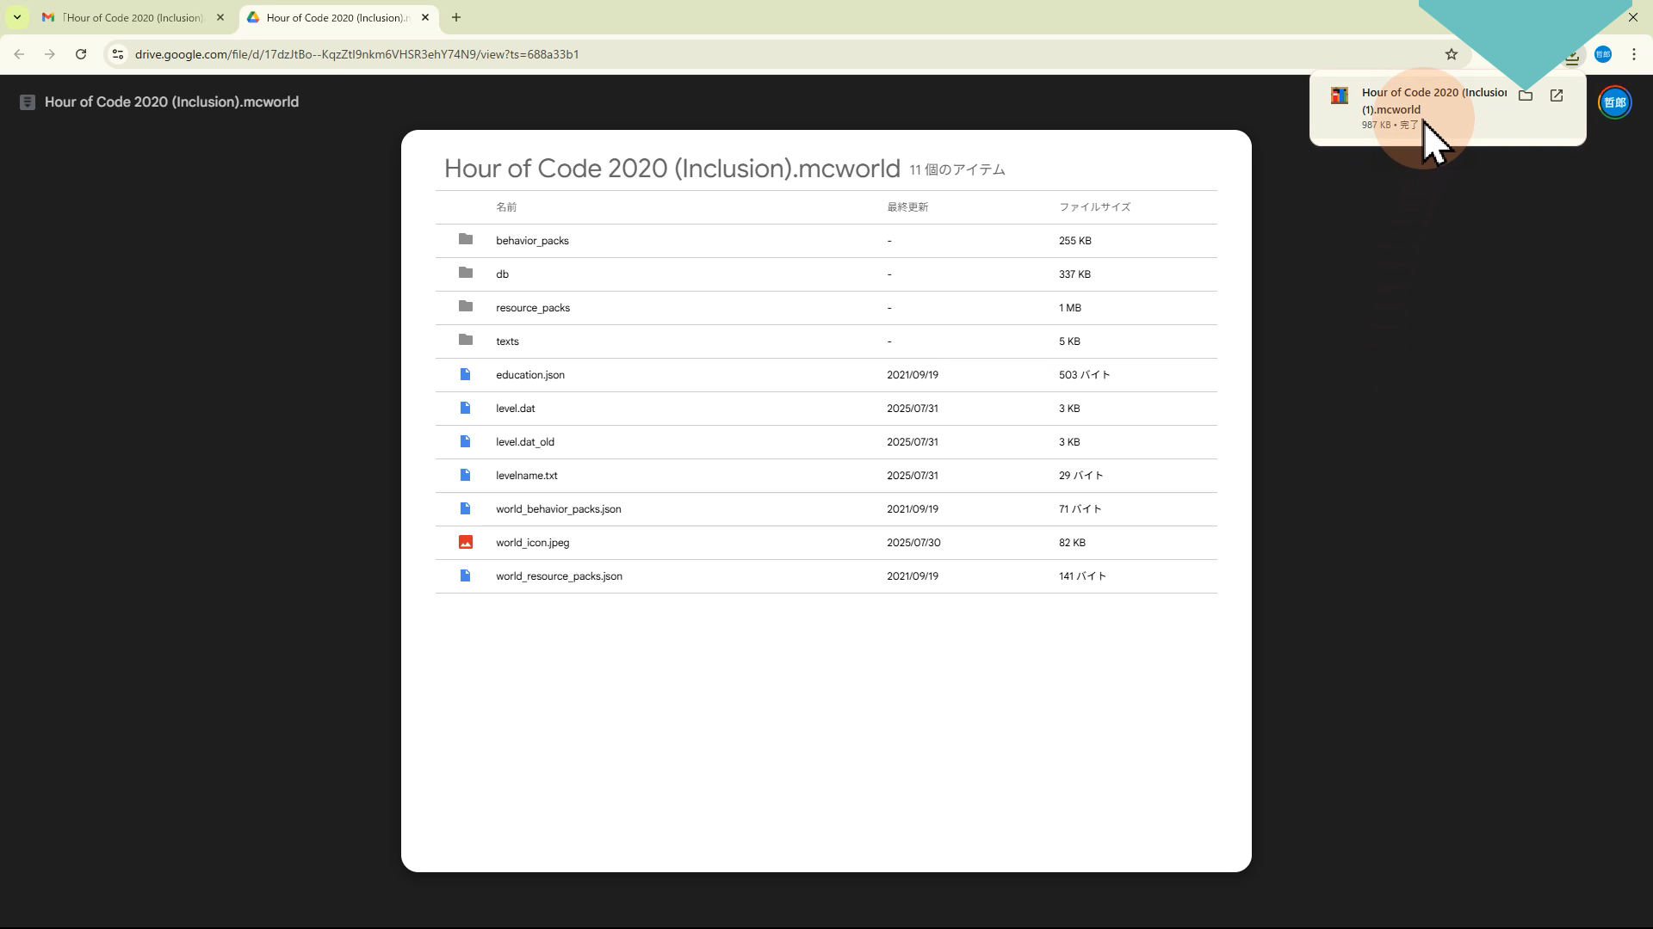Click Google account avatar in Drive header
Image resolution: width=1653 pixels, height=929 pixels.
[x=1614, y=102]
